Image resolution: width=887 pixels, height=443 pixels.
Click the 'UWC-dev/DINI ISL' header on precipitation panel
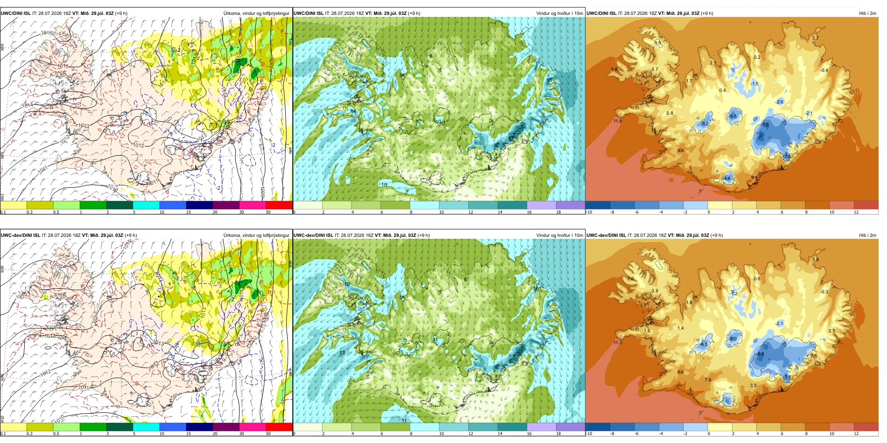[21, 235]
